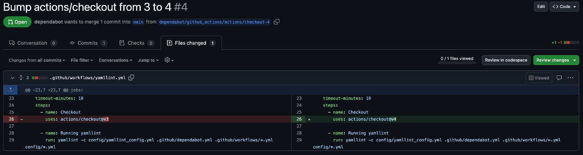Open the dependabot author link
Viewport: 583px width, 155px height.
(x=48, y=22)
